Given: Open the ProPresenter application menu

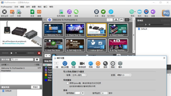Looking at the screenshot, I should 7,7.
